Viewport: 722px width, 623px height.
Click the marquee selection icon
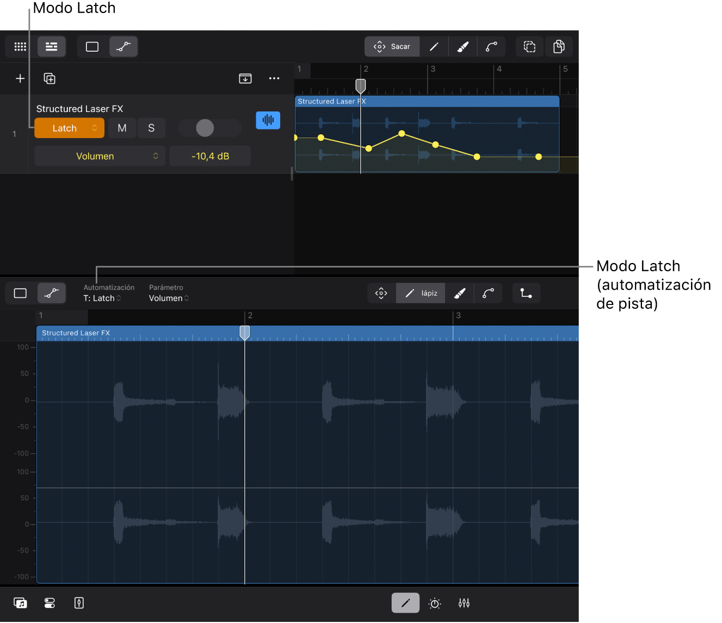529,47
